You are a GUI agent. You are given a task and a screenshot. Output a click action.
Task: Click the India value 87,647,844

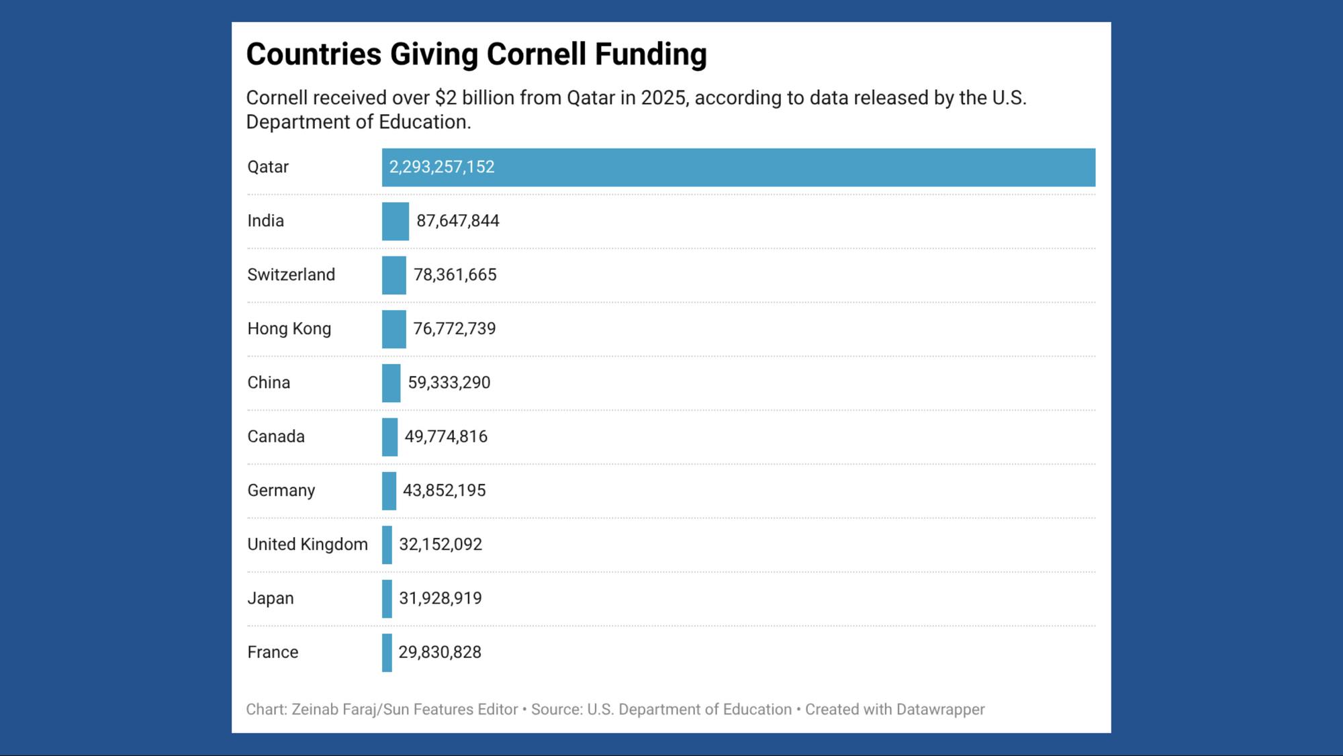tap(457, 221)
